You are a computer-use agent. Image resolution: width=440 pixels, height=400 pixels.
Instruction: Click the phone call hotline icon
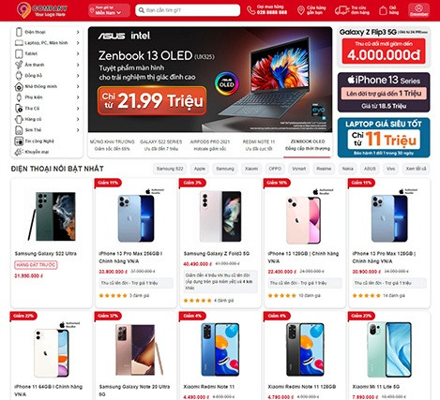pos(250,10)
